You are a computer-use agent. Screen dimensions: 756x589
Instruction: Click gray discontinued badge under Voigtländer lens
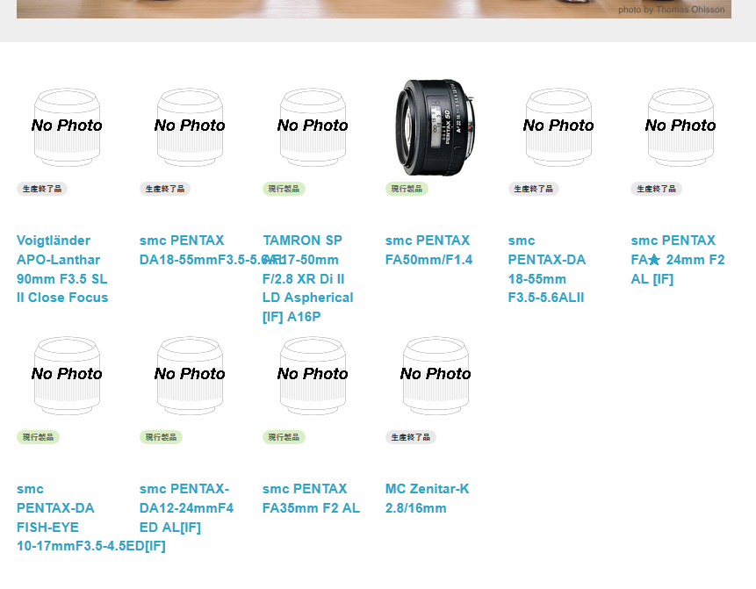42,189
